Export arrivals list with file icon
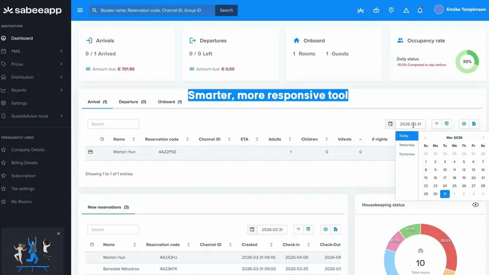489x275 pixels. pyautogui.click(x=474, y=124)
